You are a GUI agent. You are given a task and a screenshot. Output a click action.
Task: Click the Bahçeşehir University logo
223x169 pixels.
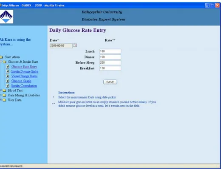(6, 17)
